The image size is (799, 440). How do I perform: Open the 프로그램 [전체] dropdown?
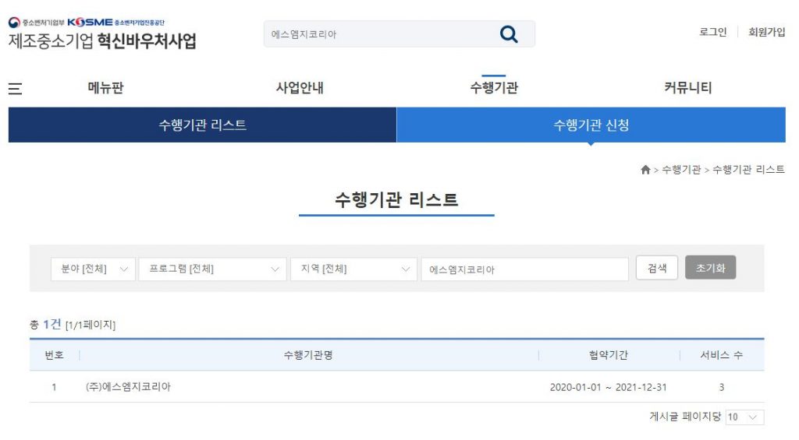pos(212,269)
